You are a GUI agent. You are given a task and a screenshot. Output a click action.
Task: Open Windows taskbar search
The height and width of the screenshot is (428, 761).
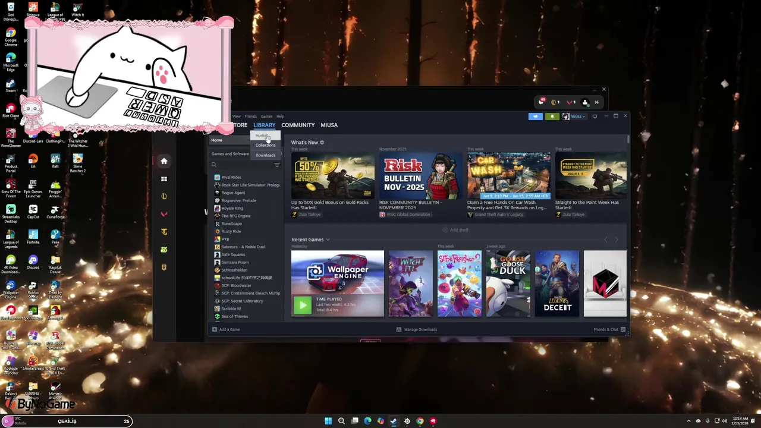click(341, 421)
